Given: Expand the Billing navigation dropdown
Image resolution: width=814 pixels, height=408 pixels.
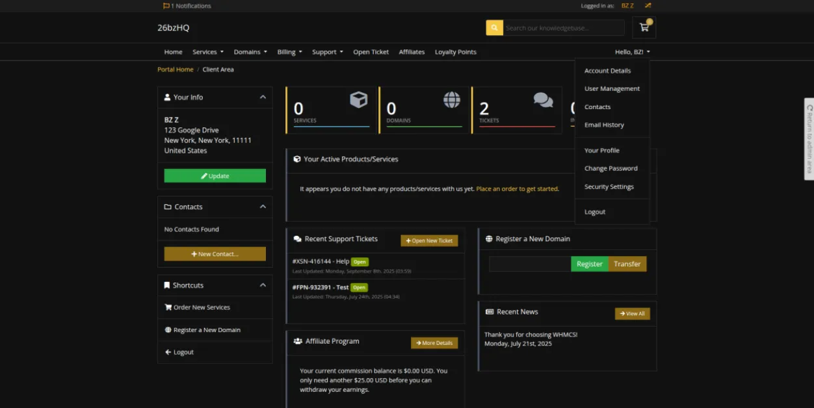Looking at the screenshot, I should [289, 52].
